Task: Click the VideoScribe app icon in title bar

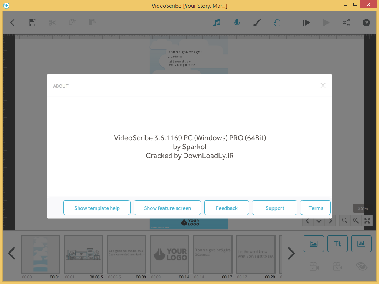Action: (6, 5)
